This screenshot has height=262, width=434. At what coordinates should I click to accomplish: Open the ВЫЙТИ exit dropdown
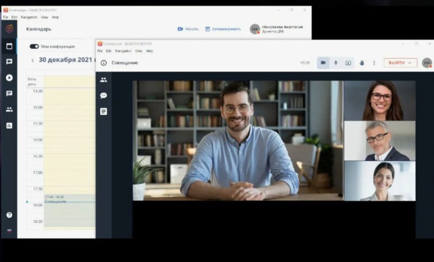click(400, 63)
